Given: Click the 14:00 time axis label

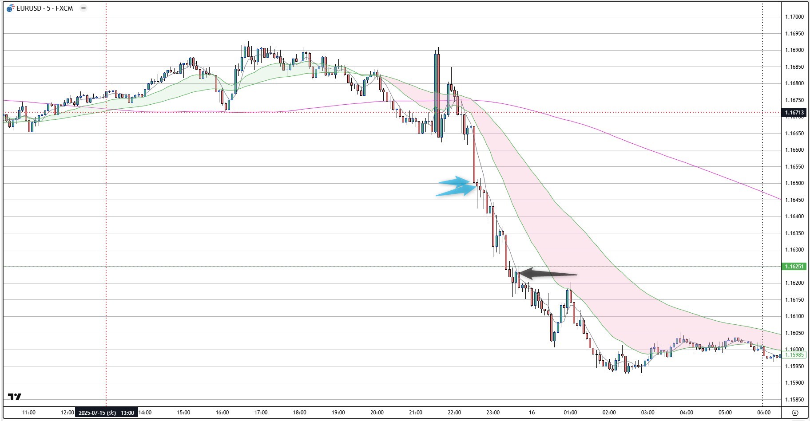Looking at the screenshot, I should point(145,413).
